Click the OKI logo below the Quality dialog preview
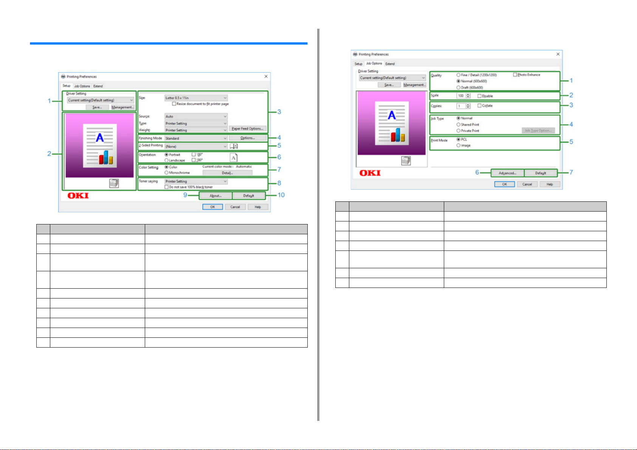Viewport: 637px width, 450px height. (370, 173)
